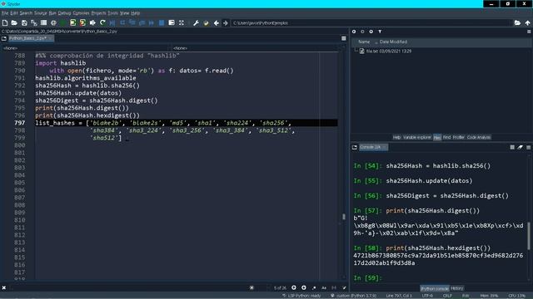
Task: Toggle the maximize current pane icon
Action: pos(172,22)
